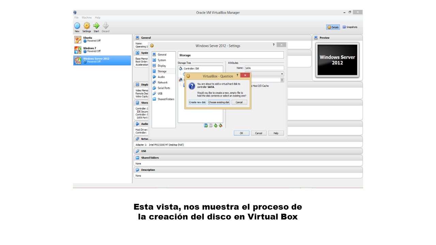Click the Description section header in details

(248, 170)
